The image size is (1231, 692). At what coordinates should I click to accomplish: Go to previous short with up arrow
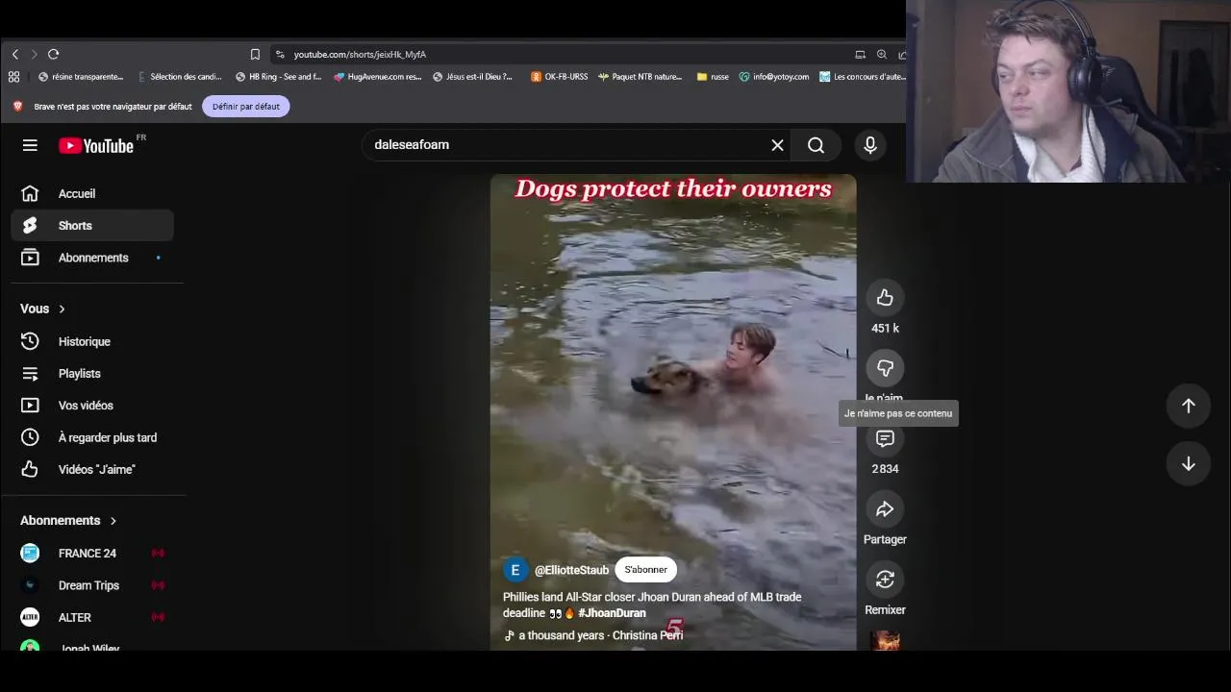[1189, 406]
